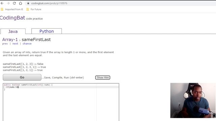The width and height of the screenshot is (216, 121).
Task: Switch to the Python tab
Action: point(47,31)
